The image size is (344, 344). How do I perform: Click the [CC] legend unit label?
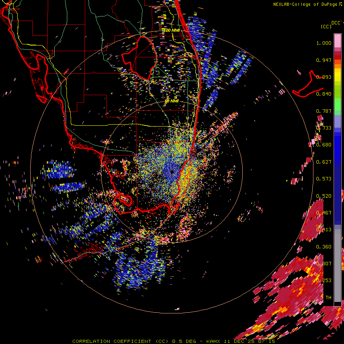[x=326, y=26]
